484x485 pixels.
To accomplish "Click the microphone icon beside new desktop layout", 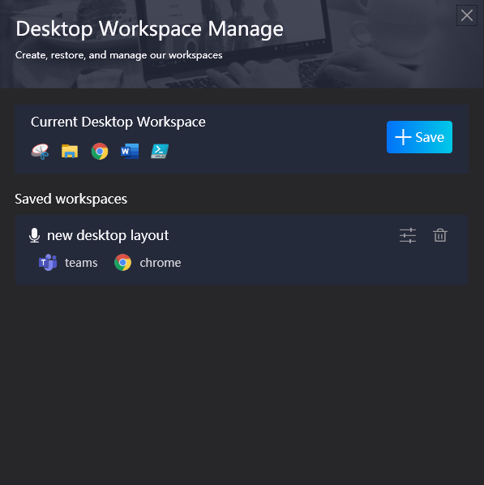I will pos(34,235).
